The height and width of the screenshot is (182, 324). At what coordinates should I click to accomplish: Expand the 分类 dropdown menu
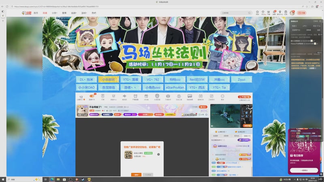(x=54, y=13)
